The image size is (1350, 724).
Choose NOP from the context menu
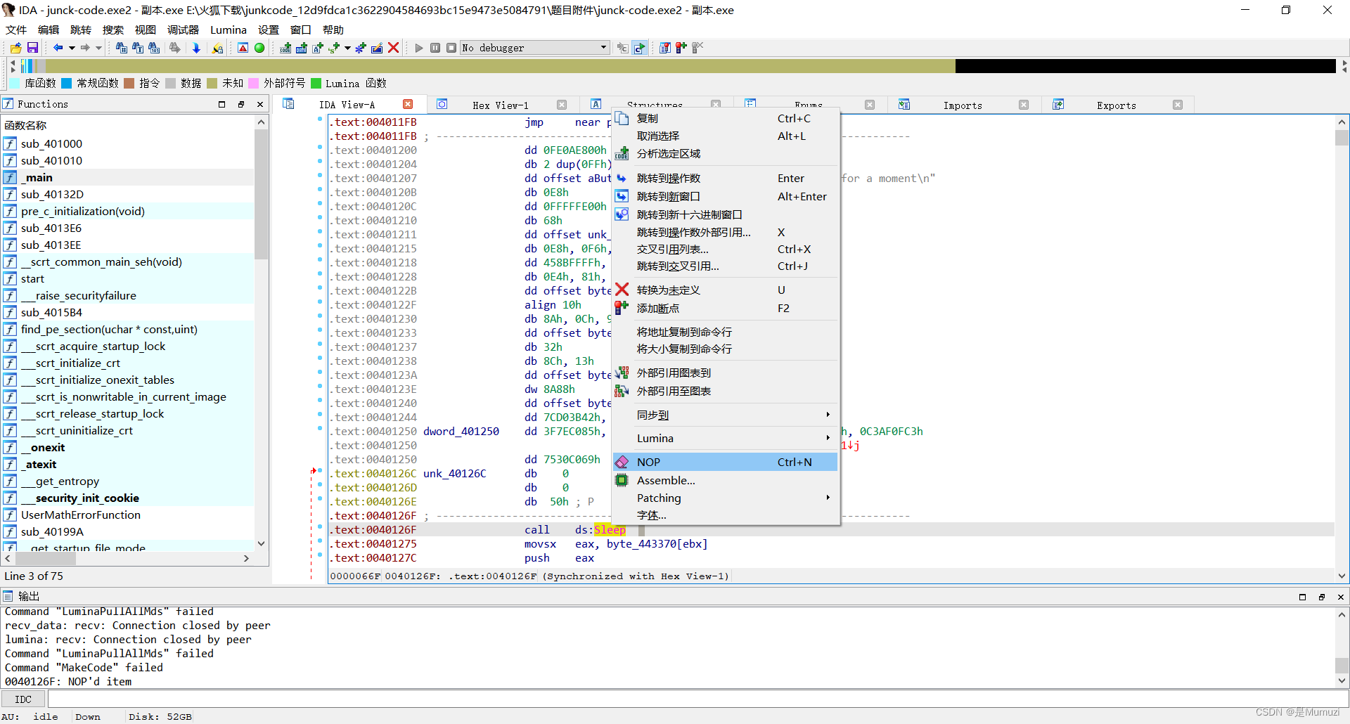coord(725,462)
